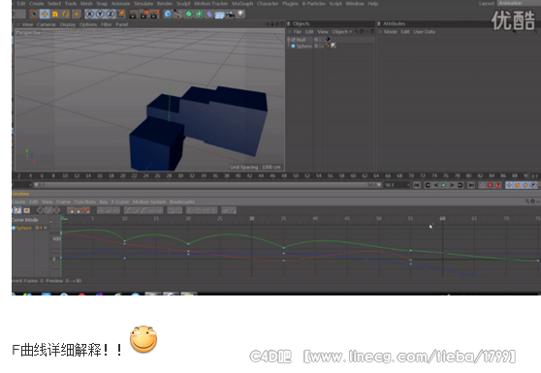Click the Render View icon
Screen dimensions: 541x373
134,15
